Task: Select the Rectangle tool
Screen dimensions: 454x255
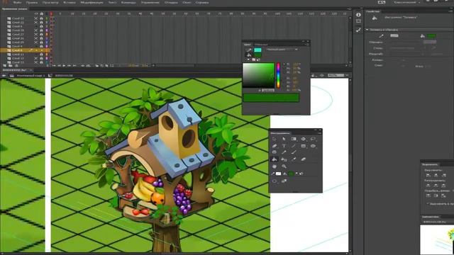Action: click(x=303, y=146)
